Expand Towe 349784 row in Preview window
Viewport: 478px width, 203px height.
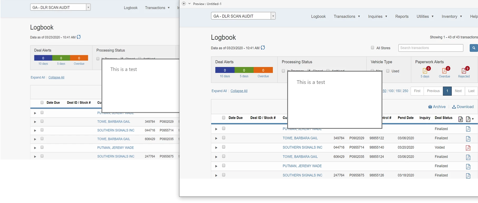pyautogui.click(x=216, y=138)
